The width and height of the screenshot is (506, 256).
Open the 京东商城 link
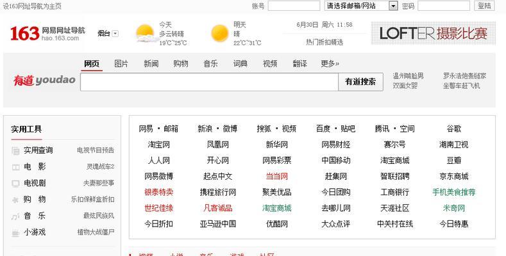click(453, 177)
